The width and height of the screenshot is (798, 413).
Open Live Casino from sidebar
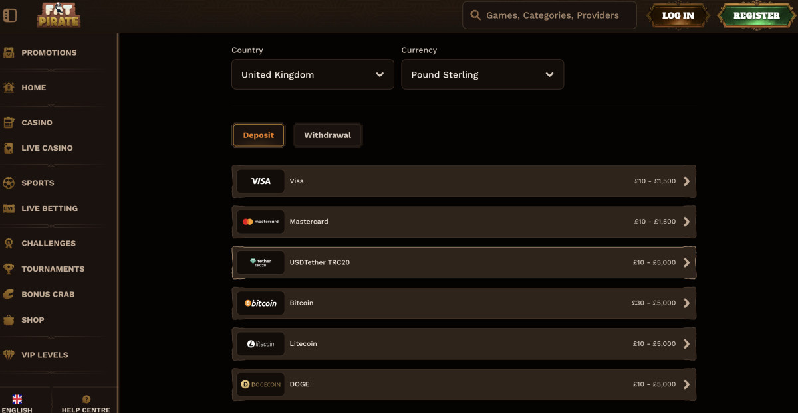(47, 148)
